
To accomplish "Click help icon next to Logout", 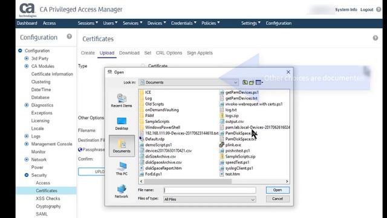I will coord(379,10).
